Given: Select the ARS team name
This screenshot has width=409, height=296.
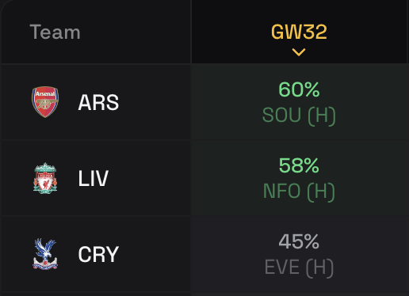Looking at the screenshot, I should [98, 102].
